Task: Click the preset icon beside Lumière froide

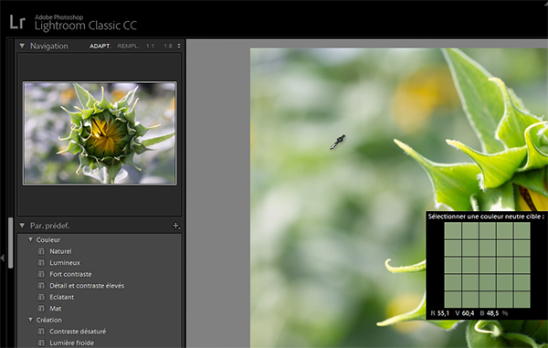Action: click(41, 343)
